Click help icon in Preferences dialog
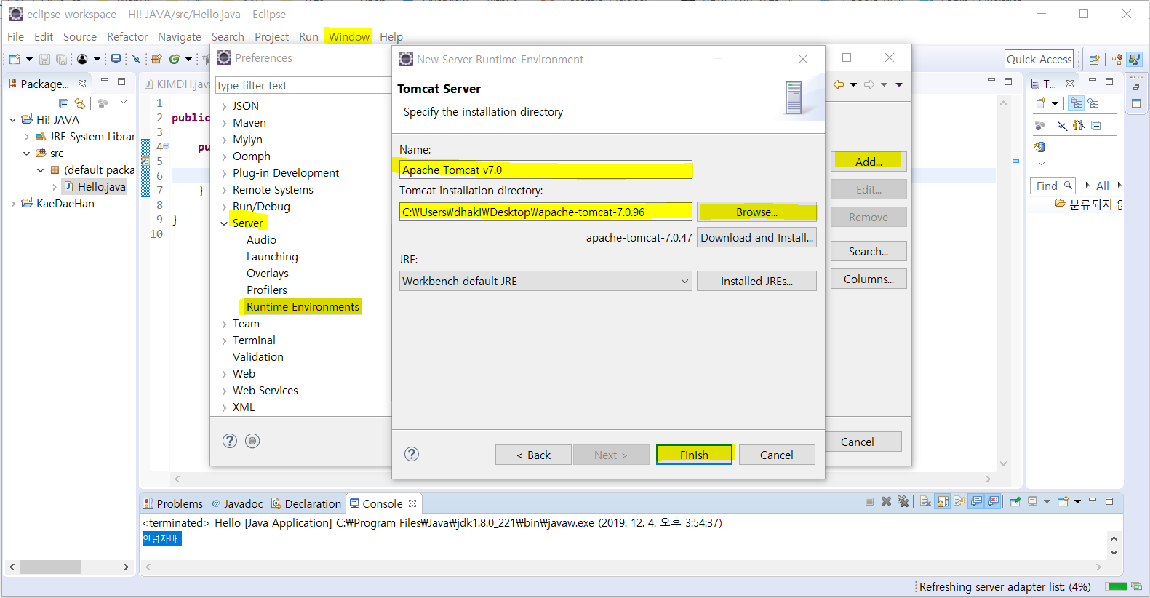 click(230, 441)
